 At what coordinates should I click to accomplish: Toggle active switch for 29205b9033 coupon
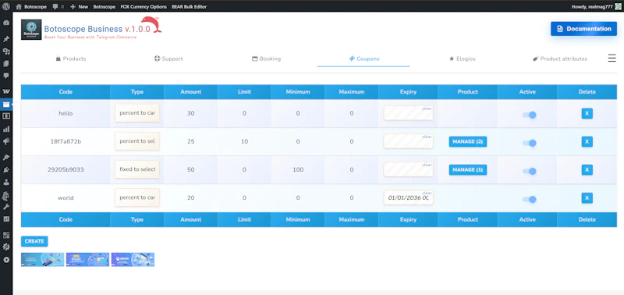tap(530, 171)
